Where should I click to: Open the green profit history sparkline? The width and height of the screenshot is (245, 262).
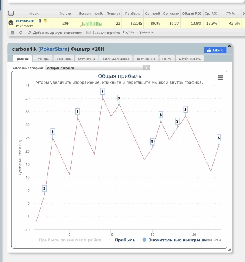(x=91, y=23)
